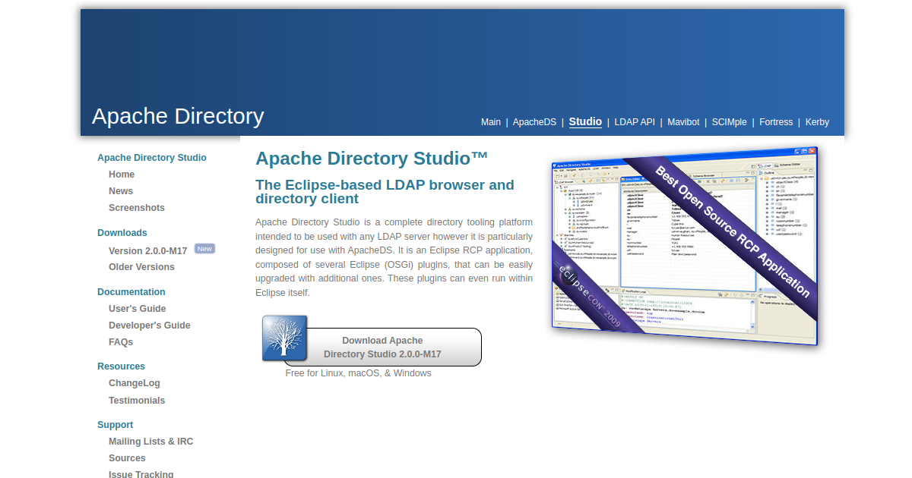
Task: Click the New badge beside Version 2.0.0-M17
Action: point(204,249)
